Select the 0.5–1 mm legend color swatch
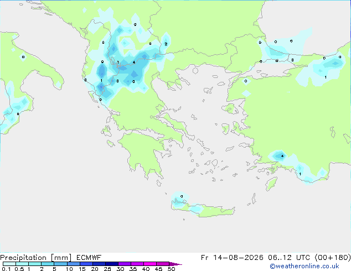The height and width of the screenshot is (271, 351). (22, 264)
